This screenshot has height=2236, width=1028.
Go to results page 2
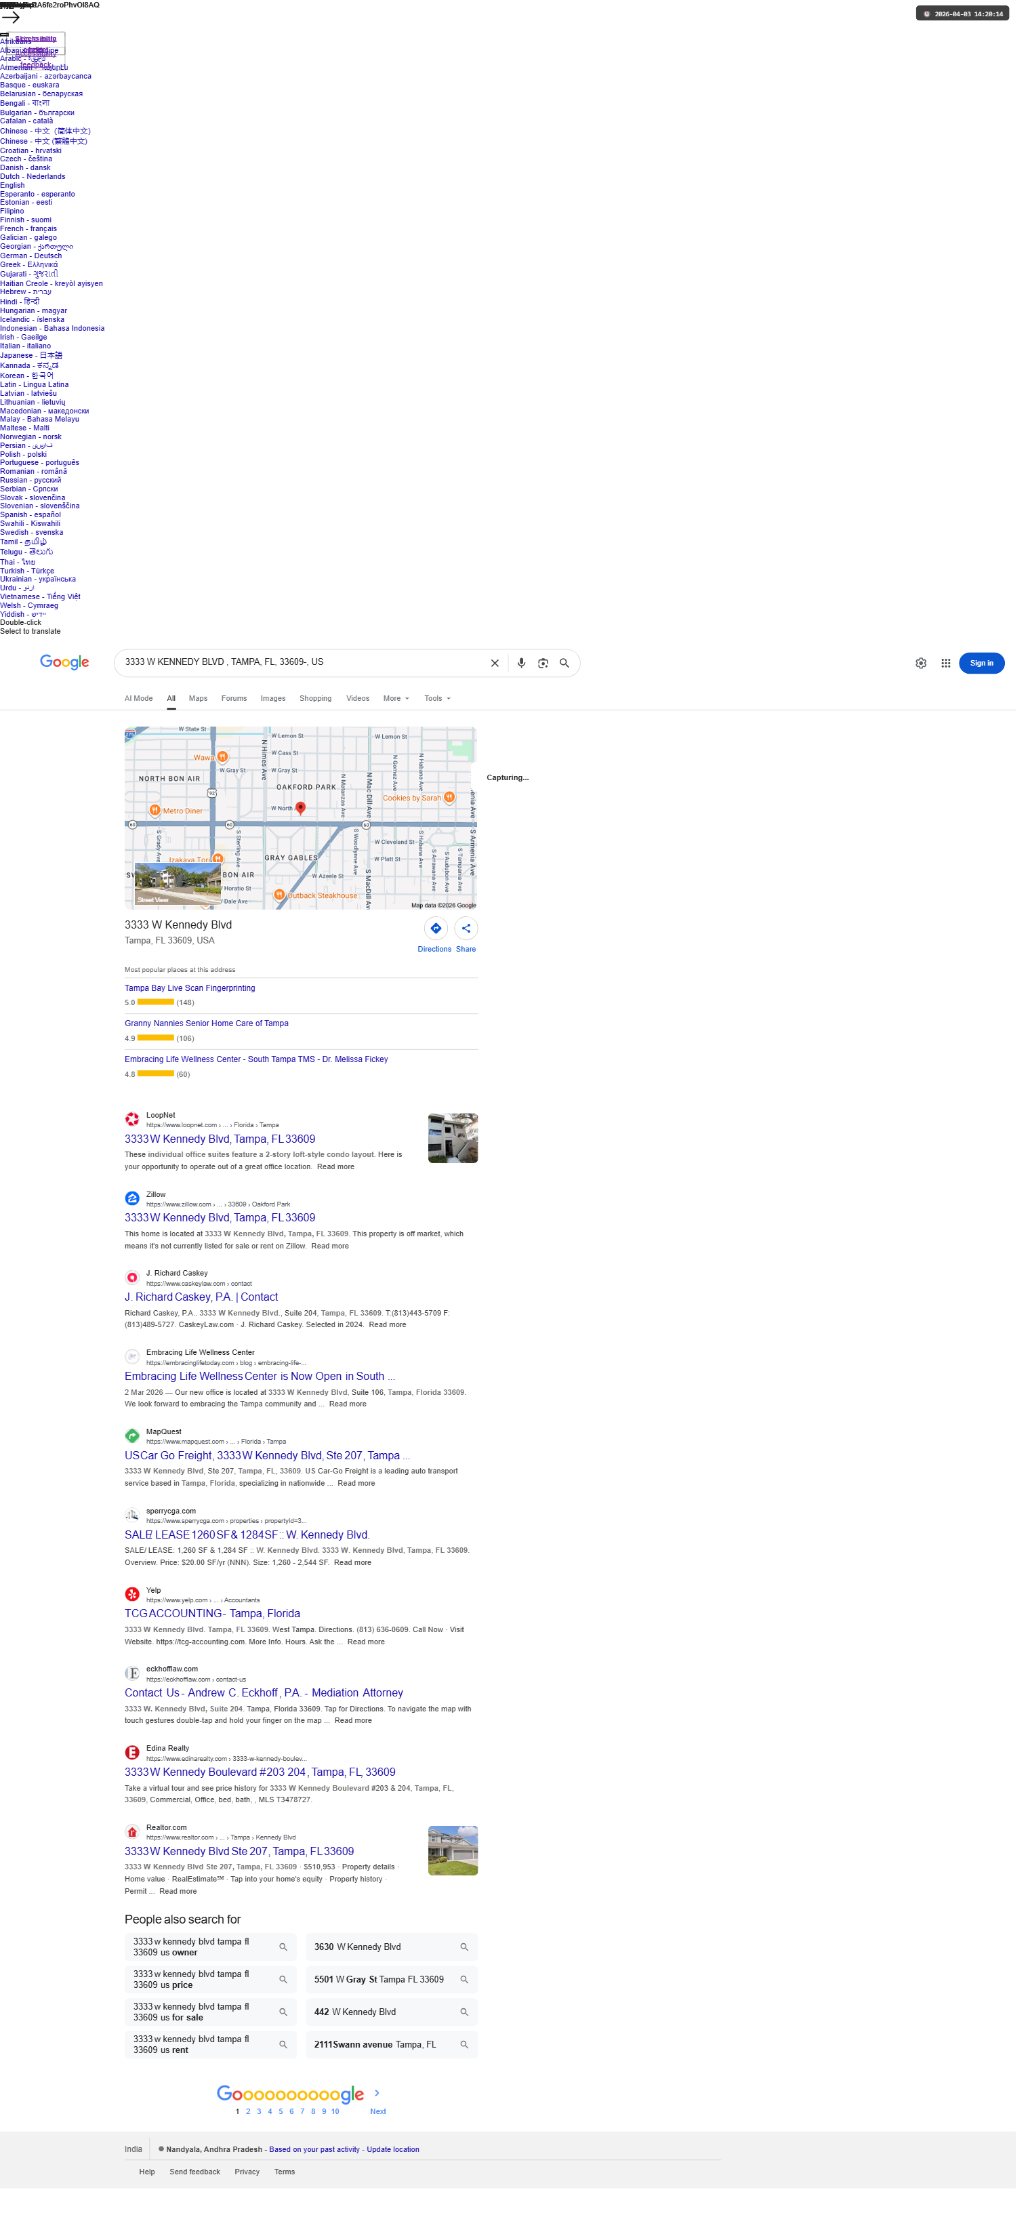pos(248,2112)
